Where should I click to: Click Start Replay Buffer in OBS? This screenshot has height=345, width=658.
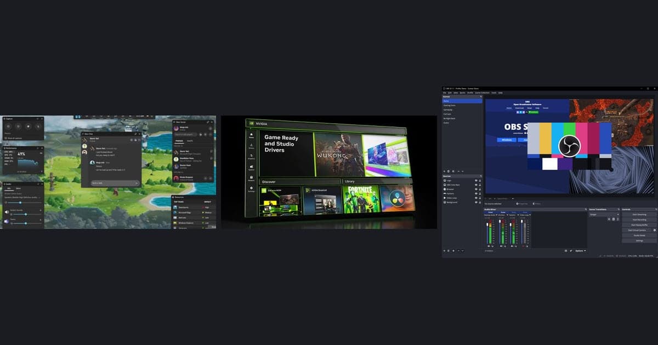point(639,225)
